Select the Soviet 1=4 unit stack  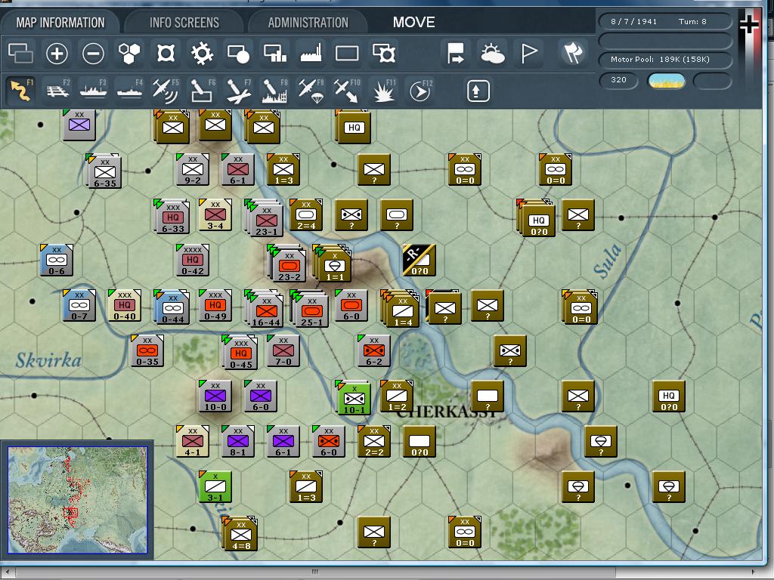401,309
